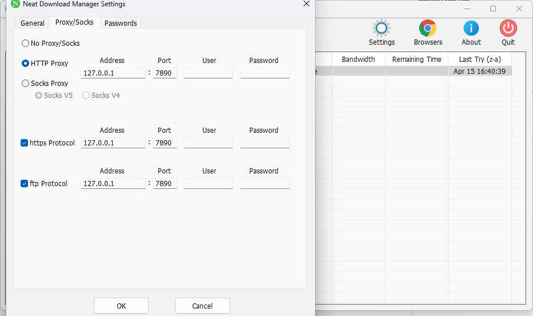Click the Remaining Time column header
The height and width of the screenshot is (316, 533).
(x=417, y=59)
